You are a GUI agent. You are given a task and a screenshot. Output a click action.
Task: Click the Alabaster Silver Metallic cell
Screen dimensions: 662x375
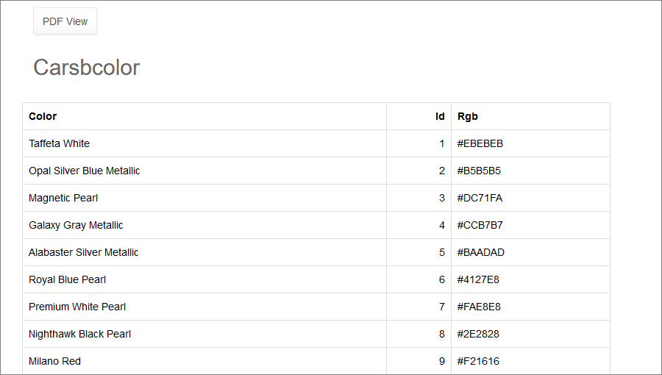[x=83, y=252]
